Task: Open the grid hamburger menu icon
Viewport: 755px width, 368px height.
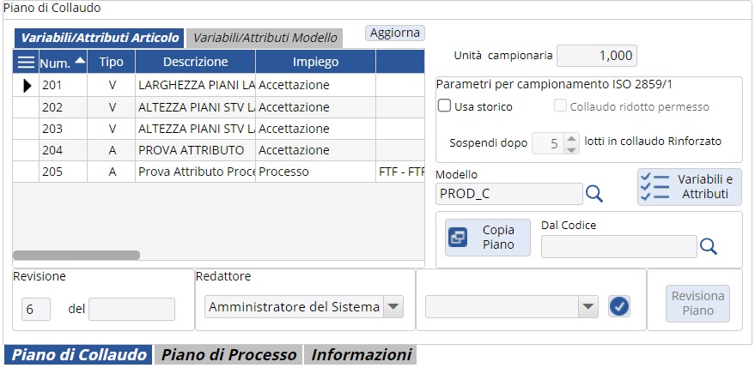Action: (27, 63)
